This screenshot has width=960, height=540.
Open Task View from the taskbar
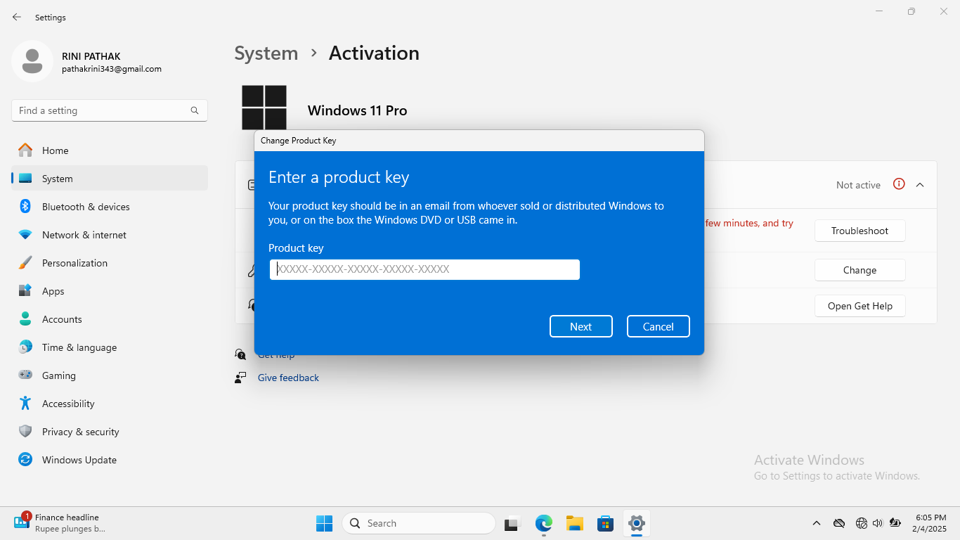(512, 523)
